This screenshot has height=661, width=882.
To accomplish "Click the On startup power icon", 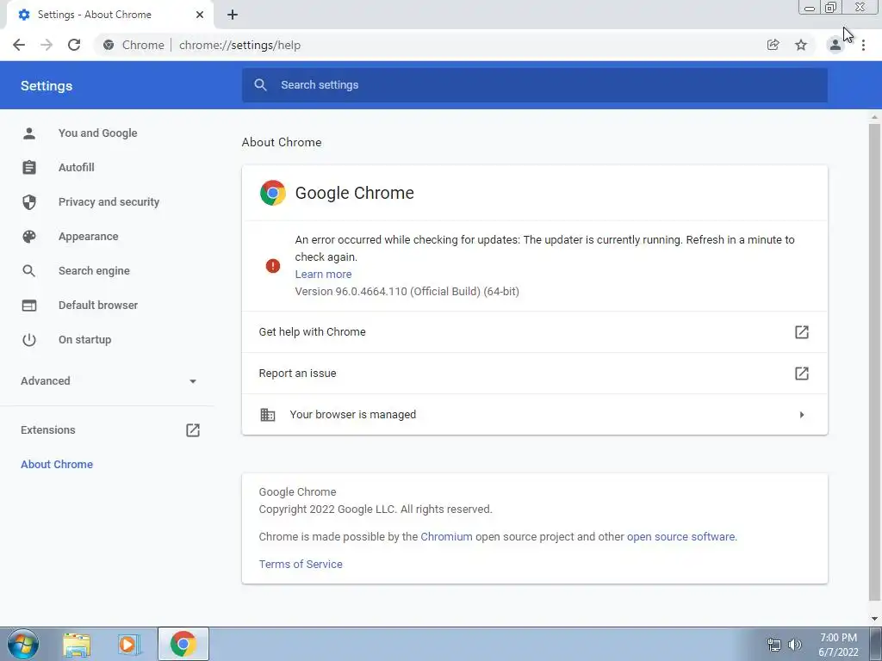I will (x=29, y=339).
